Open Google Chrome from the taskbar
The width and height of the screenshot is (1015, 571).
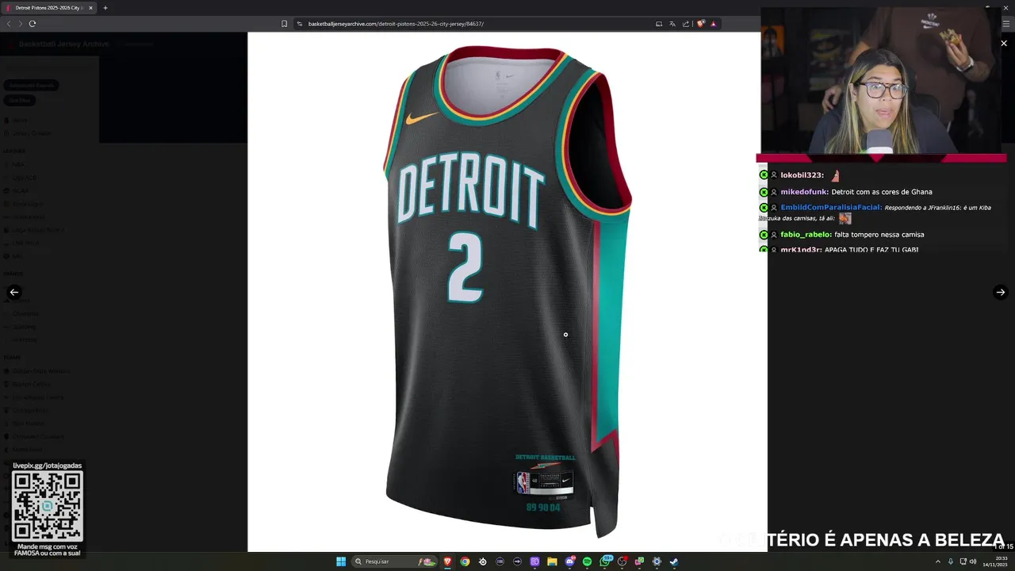click(x=465, y=561)
